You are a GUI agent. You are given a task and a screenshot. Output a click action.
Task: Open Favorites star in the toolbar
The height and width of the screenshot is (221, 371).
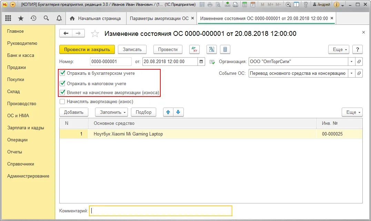pos(21,18)
